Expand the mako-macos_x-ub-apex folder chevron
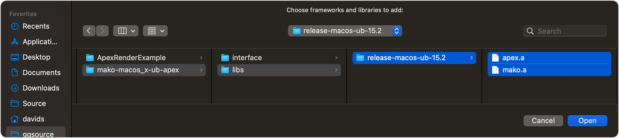This screenshot has width=619, height=138. [x=201, y=70]
